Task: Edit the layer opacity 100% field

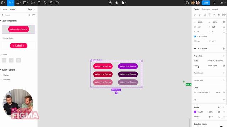Action: 218,92
